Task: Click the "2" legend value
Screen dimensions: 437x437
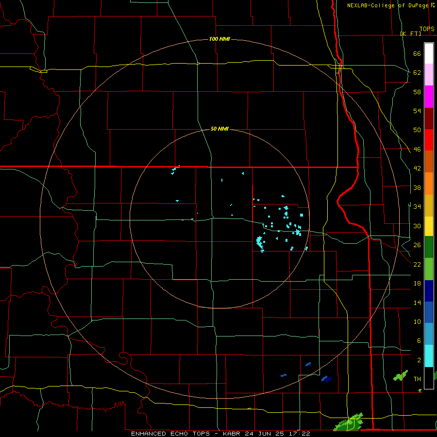Action: [419, 360]
